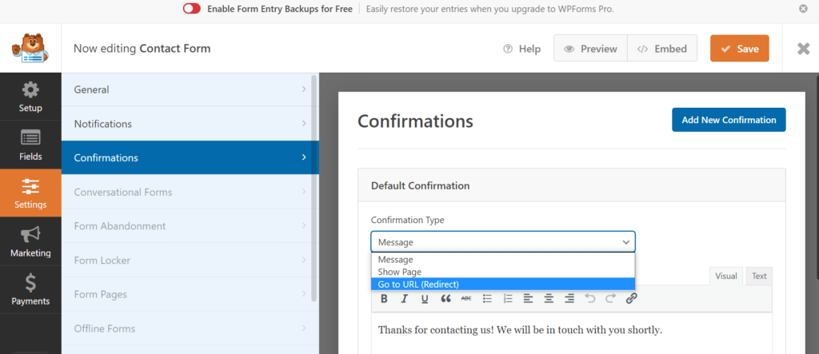Choose the Show Page option
819x354 pixels.
coord(503,272)
